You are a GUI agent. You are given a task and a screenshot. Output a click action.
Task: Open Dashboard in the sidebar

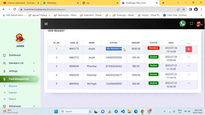15,55
